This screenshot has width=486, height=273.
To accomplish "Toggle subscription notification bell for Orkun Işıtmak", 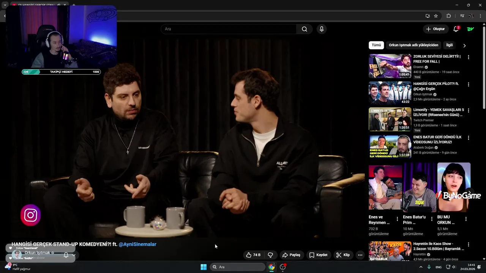I will click(x=66, y=255).
